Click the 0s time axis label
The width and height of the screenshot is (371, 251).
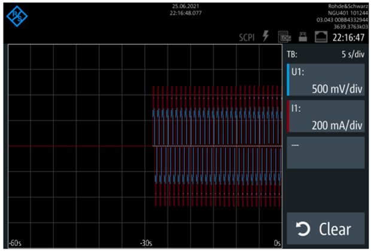(x=277, y=243)
